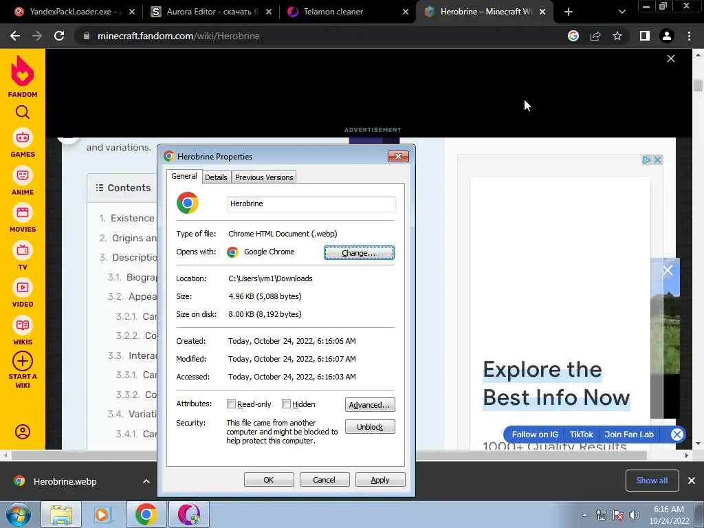The image size is (704, 528).
Task: Show hidden tray icons arrow
Action: click(584, 515)
